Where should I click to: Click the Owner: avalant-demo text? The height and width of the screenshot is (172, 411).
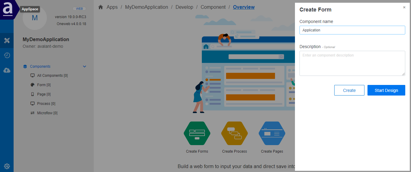43,46
